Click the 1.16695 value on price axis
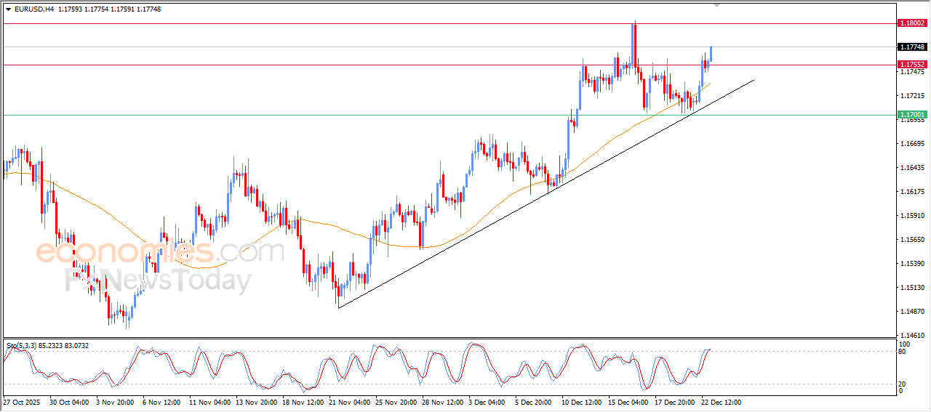The height and width of the screenshot is (412, 931). (x=912, y=144)
